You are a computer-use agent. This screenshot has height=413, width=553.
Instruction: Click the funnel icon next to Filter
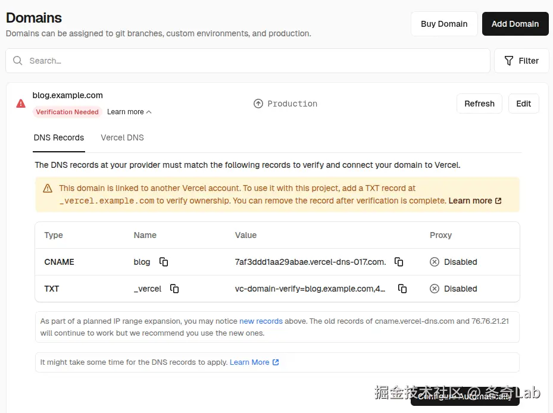(x=508, y=60)
